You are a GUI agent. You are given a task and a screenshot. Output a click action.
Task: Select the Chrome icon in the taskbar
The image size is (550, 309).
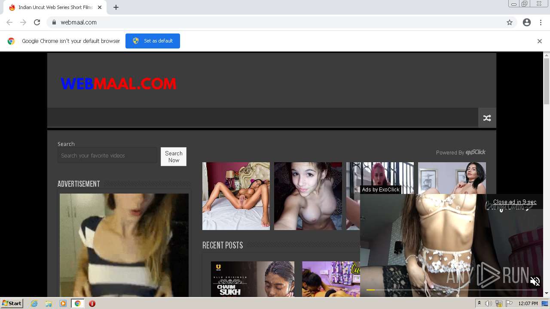(x=77, y=303)
